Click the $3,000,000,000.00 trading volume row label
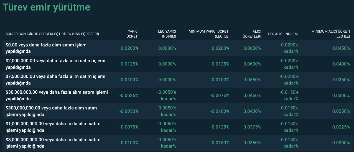This screenshot has height=152, width=354. click(x=53, y=143)
